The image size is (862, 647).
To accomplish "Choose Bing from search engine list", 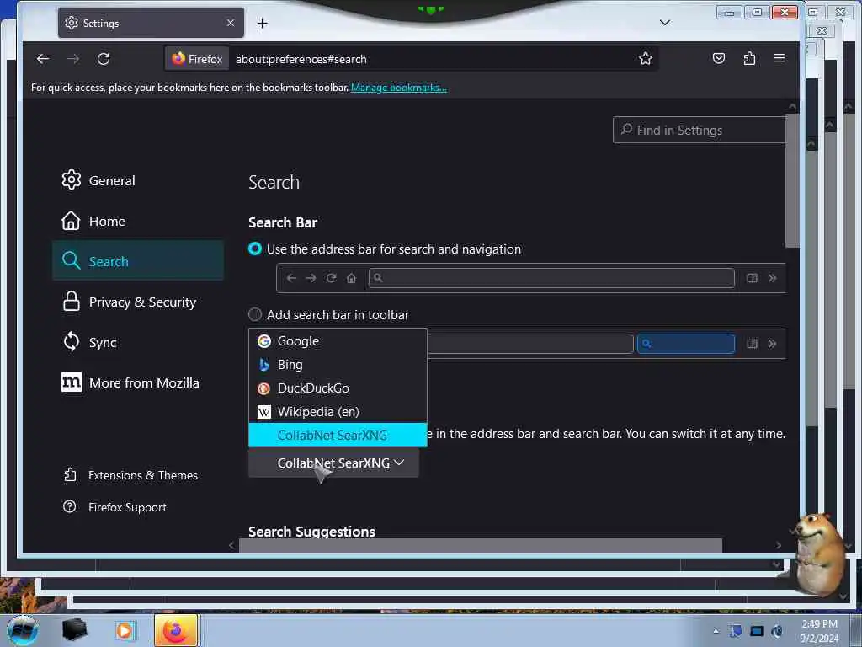I will (x=338, y=365).
